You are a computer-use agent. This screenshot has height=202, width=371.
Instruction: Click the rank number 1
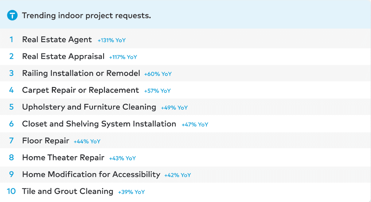(x=11, y=40)
